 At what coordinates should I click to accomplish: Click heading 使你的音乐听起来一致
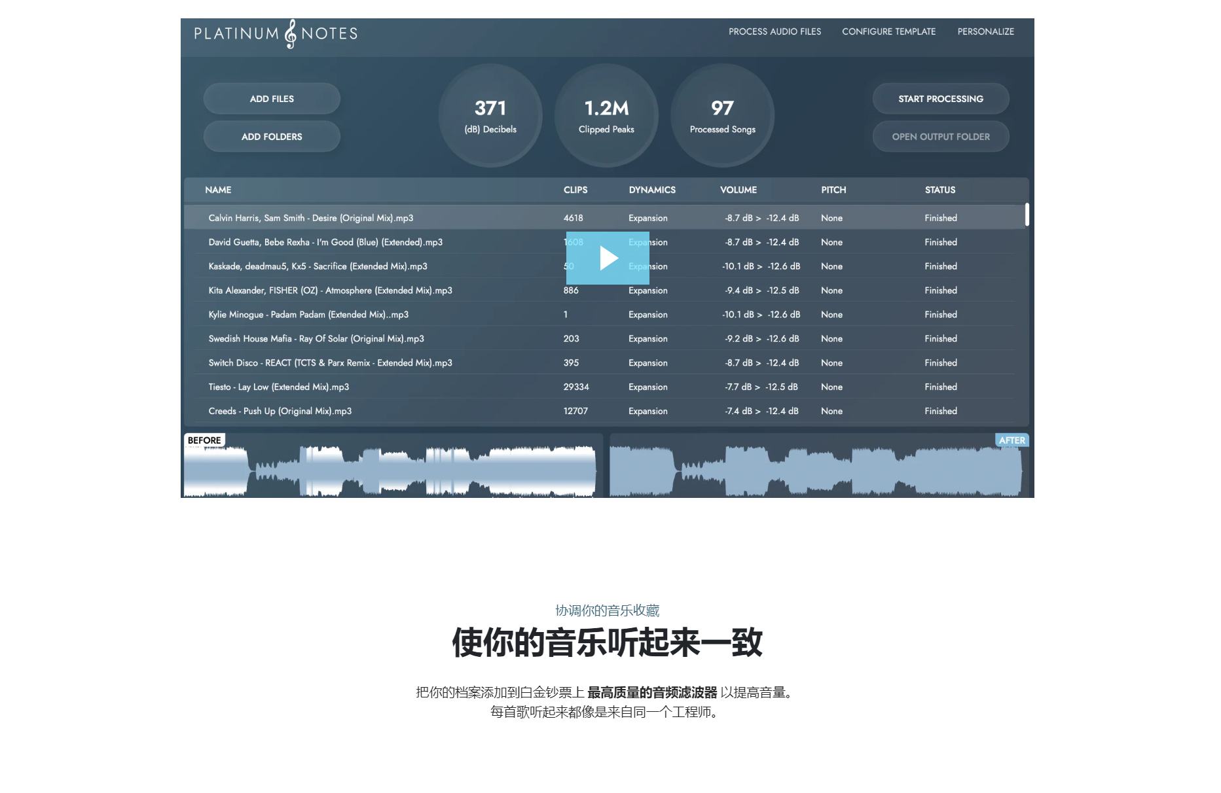tap(607, 643)
